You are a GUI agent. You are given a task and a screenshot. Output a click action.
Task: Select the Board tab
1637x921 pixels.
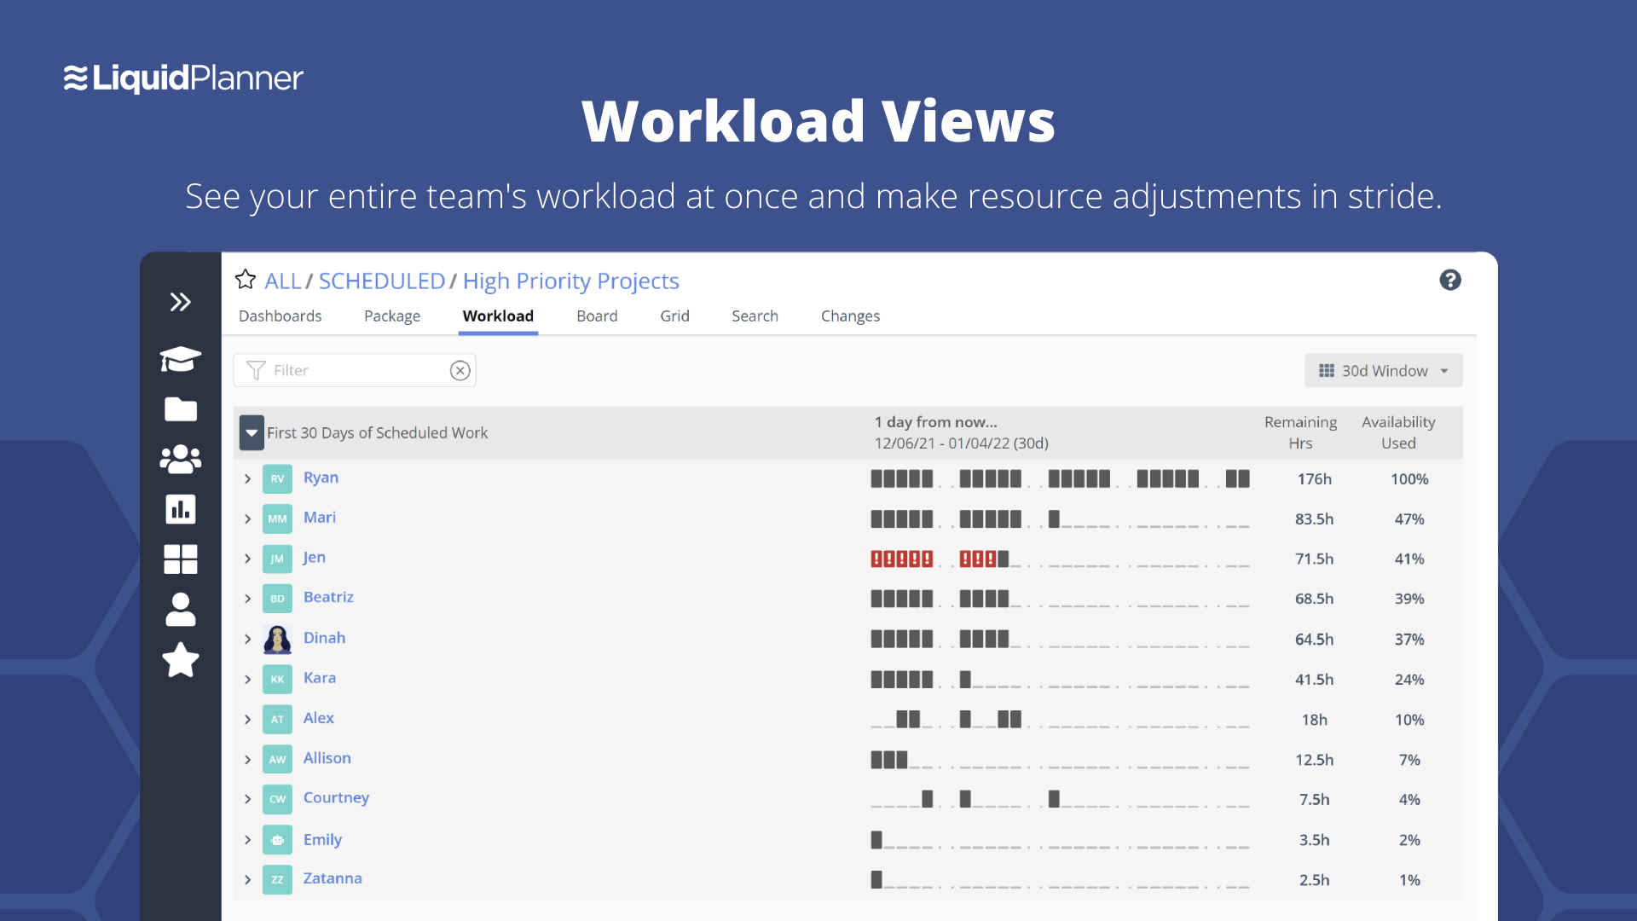(597, 316)
